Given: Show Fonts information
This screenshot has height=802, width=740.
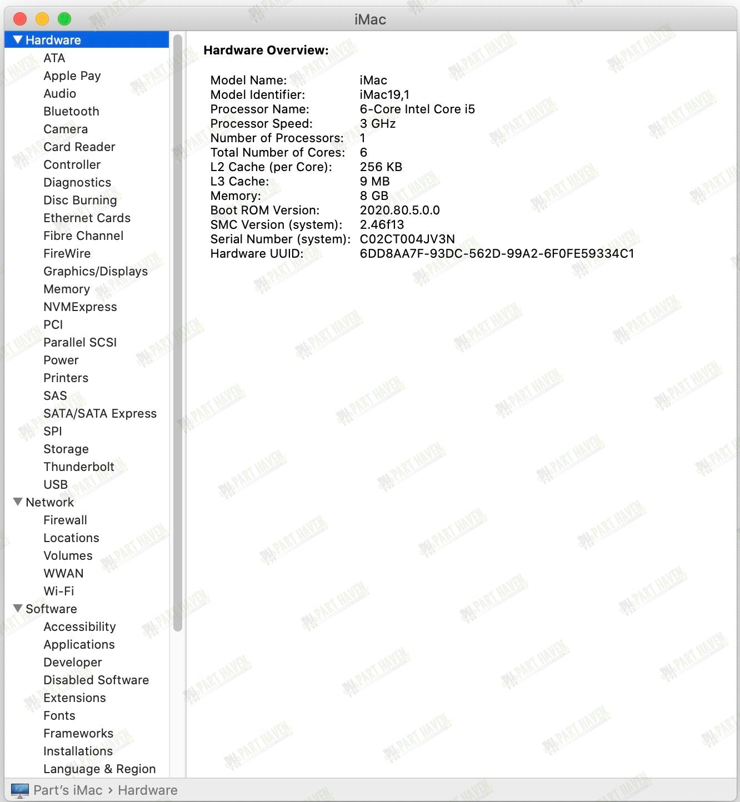Looking at the screenshot, I should (59, 715).
